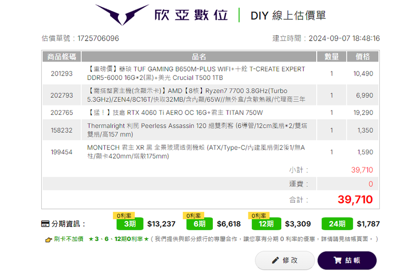Click the 運費 label
The height and width of the screenshot is (280, 407).
(x=299, y=184)
